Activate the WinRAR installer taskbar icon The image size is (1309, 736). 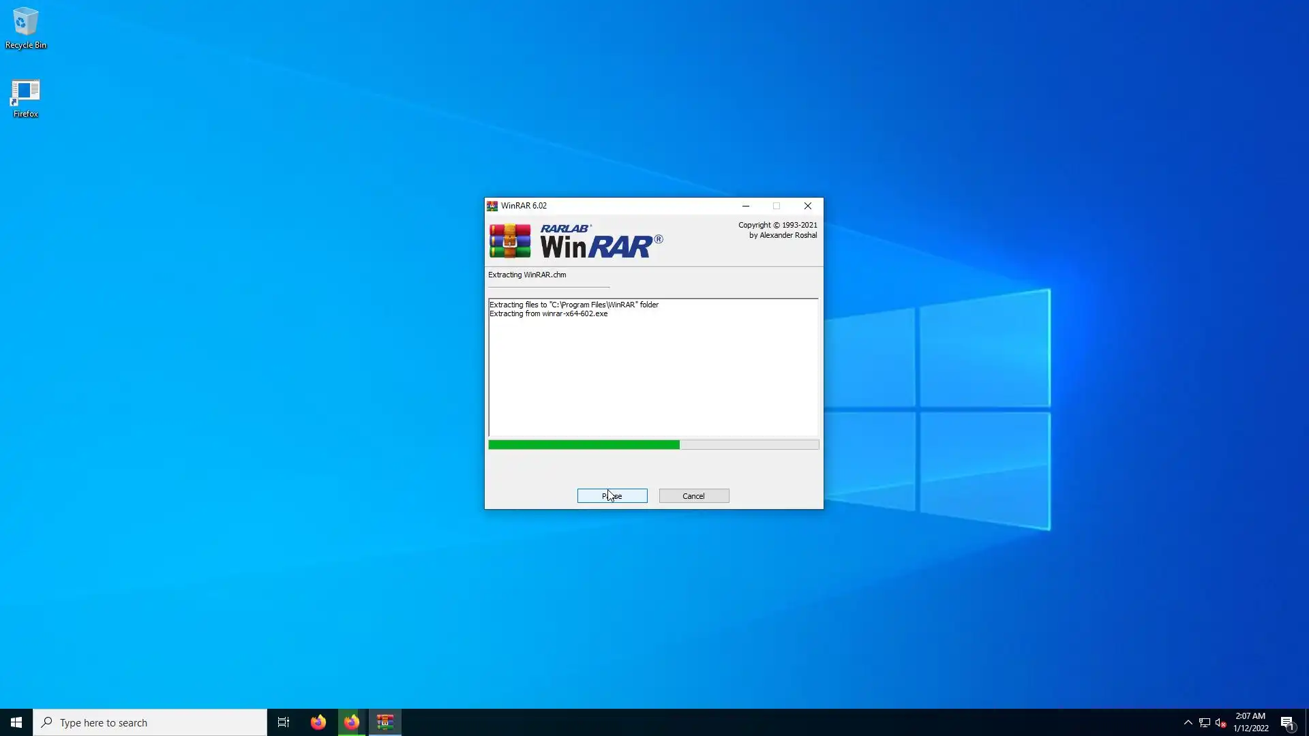[385, 722]
